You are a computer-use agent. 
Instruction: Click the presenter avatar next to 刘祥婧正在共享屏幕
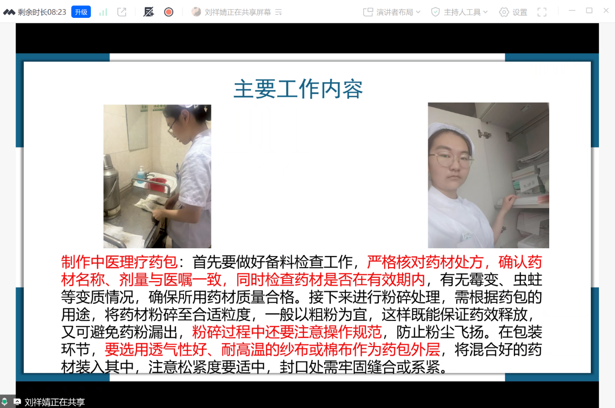196,12
